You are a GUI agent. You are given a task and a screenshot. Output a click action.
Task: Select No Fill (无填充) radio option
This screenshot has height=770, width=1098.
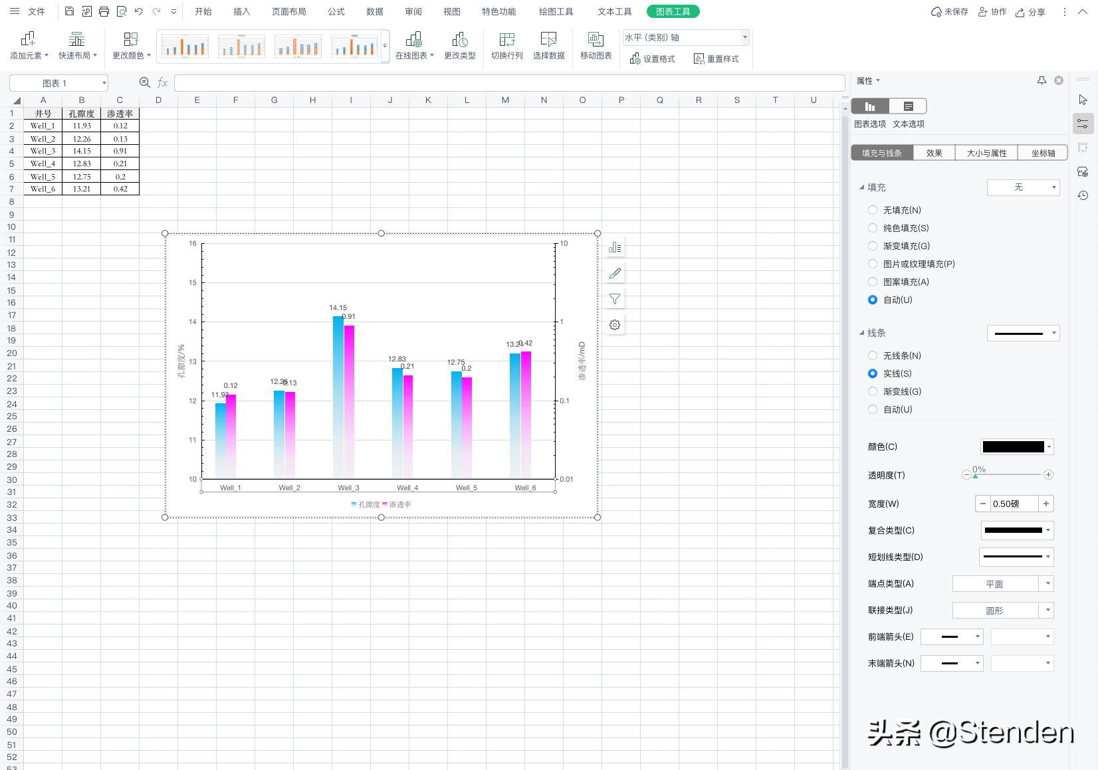pos(873,210)
